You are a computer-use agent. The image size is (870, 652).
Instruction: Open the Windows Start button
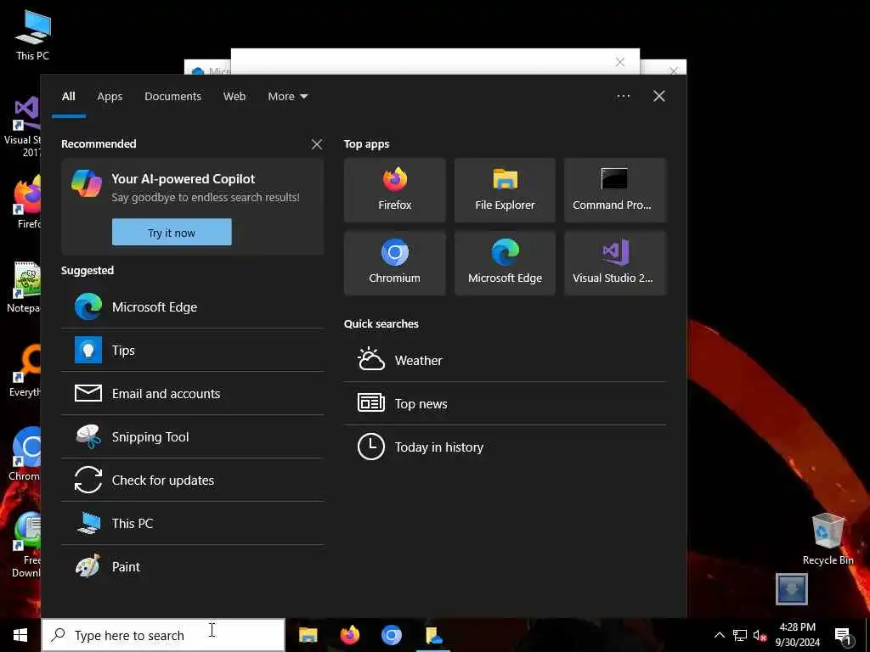[x=20, y=635]
